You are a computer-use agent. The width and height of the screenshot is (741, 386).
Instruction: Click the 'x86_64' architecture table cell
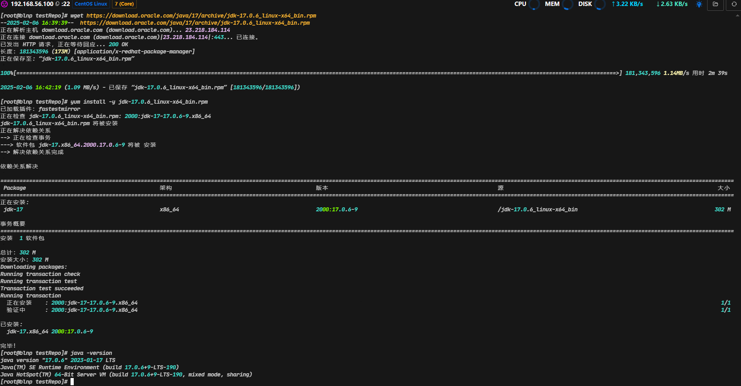pyautogui.click(x=169, y=209)
